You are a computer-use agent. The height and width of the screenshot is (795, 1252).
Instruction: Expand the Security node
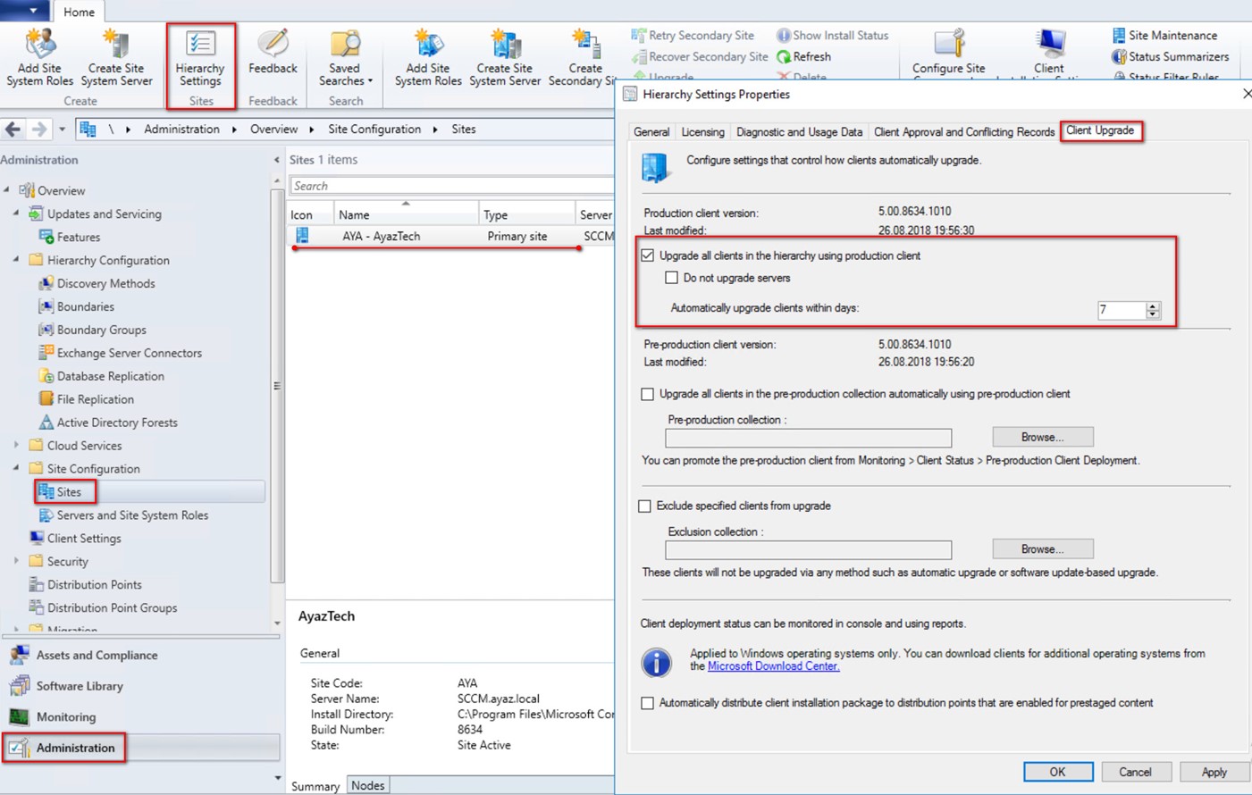pos(16,561)
